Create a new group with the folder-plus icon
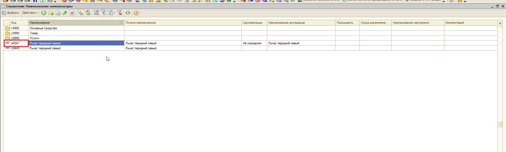The height and width of the screenshot is (152, 506). pyautogui.click(x=51, y=13)
